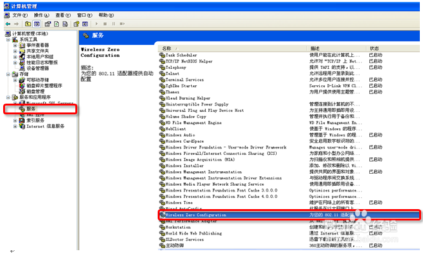Viewport: 423px width, 254px height.
Task: Expand the 共享文件夹 node
Action: pyautogui.click(x=15, y=51)
